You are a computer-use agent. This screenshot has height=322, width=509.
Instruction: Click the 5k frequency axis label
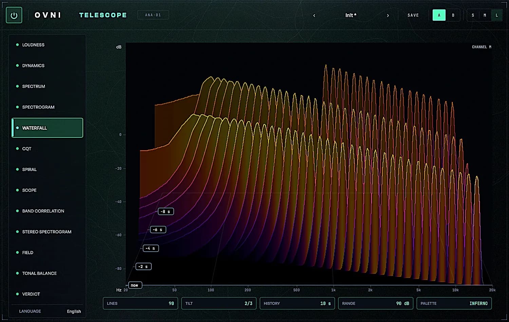point(418,290)
